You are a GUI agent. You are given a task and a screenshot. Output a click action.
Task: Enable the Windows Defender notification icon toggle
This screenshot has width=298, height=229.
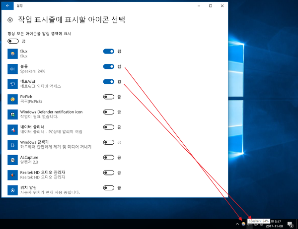pos(108,112)
